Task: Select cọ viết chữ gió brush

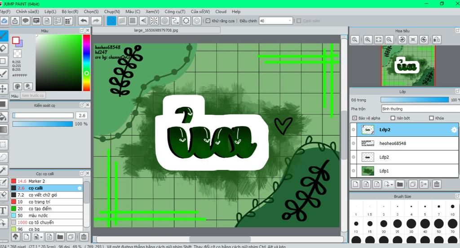Action: [x=47, y=195]
